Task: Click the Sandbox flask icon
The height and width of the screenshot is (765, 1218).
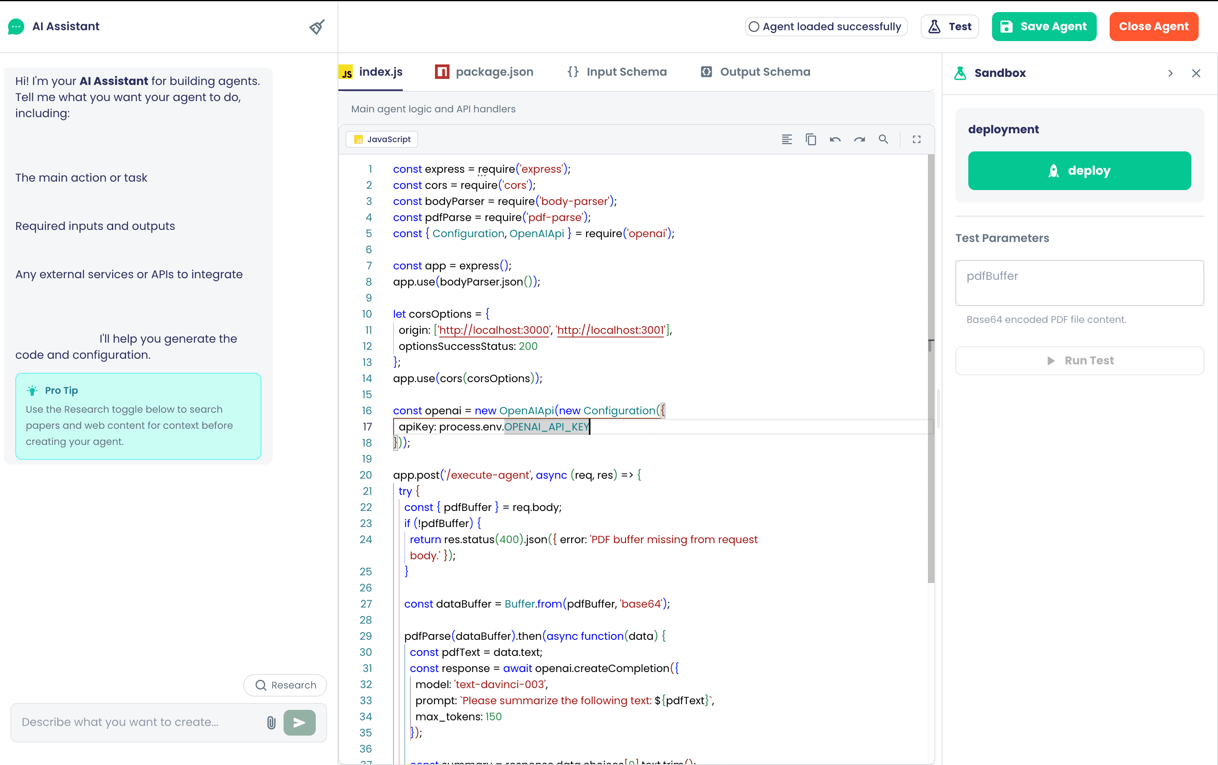Action: click(x=960, y=73)
